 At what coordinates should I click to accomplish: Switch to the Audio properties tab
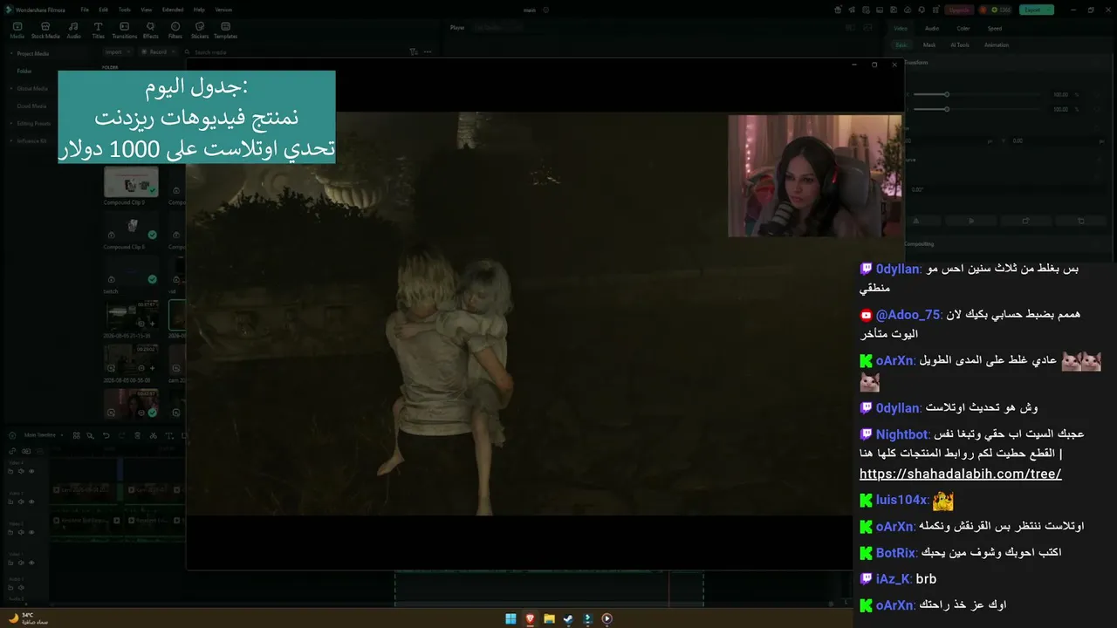932,28
